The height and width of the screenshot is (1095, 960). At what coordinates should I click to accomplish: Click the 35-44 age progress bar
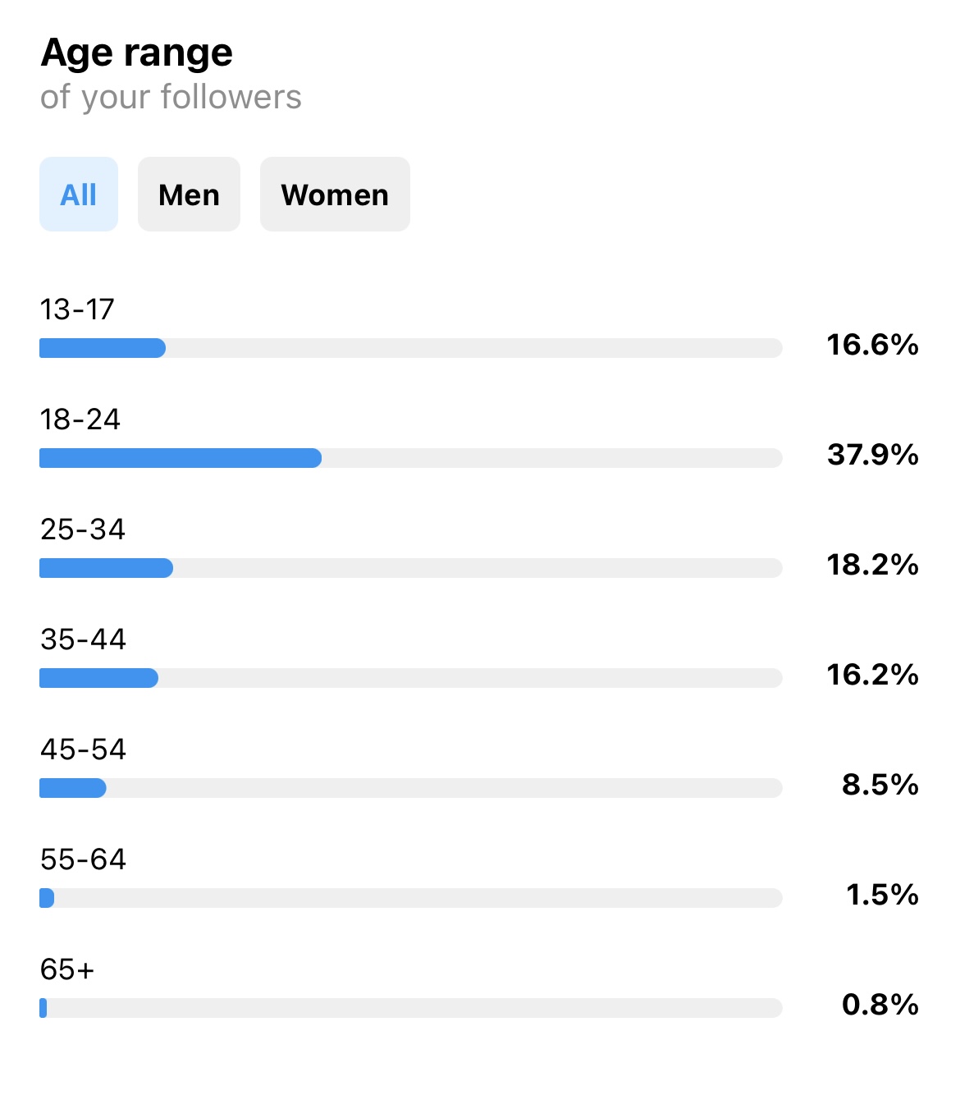coord(411,678)
